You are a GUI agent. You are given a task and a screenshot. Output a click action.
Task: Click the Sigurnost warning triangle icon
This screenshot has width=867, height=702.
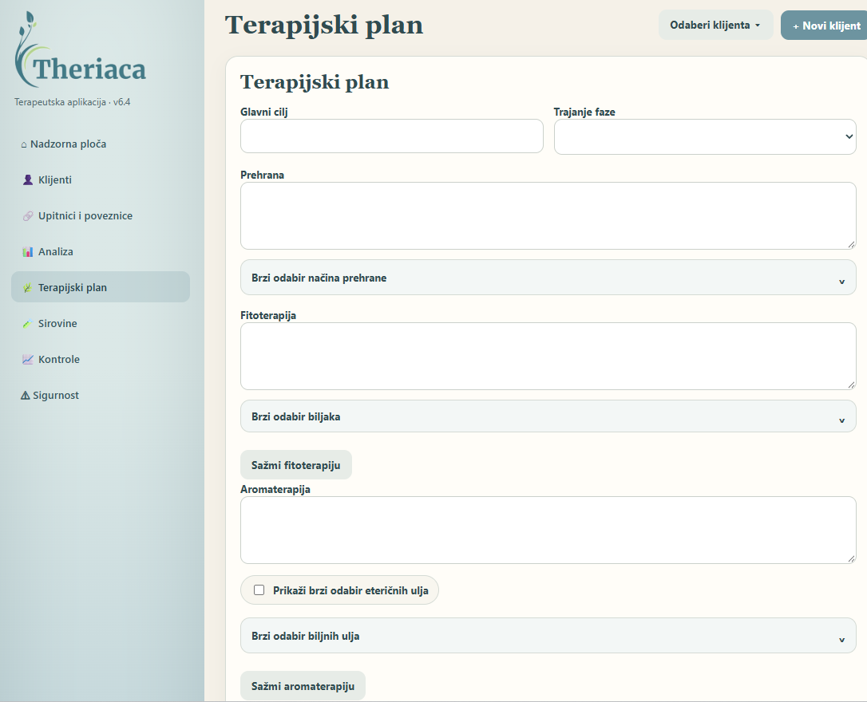coord(25,396)
